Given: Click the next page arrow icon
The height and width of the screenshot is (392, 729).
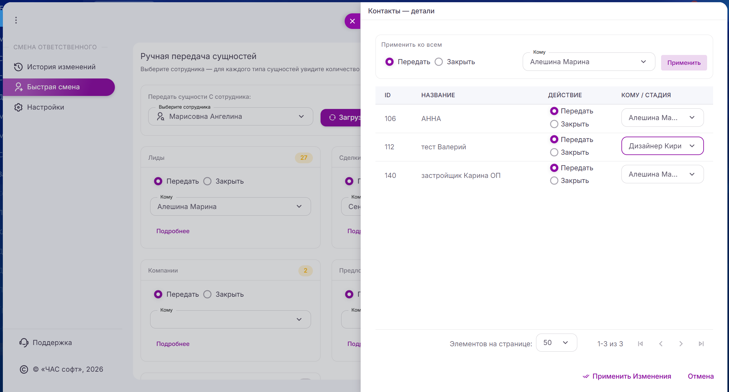Looking at the screenshot, I should click(681, 344).
